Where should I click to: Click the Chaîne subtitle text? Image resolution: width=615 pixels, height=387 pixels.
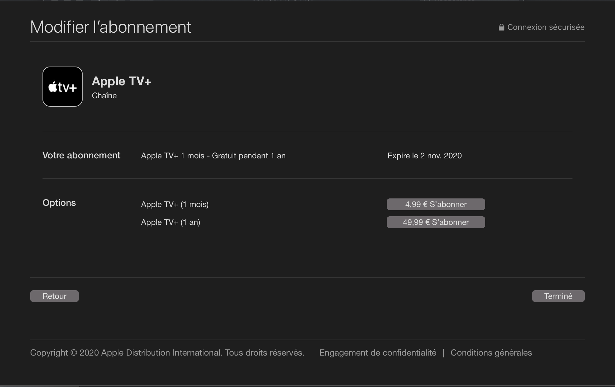(104, 96)
